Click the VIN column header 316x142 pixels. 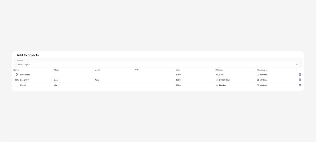[x=137, y=70]
